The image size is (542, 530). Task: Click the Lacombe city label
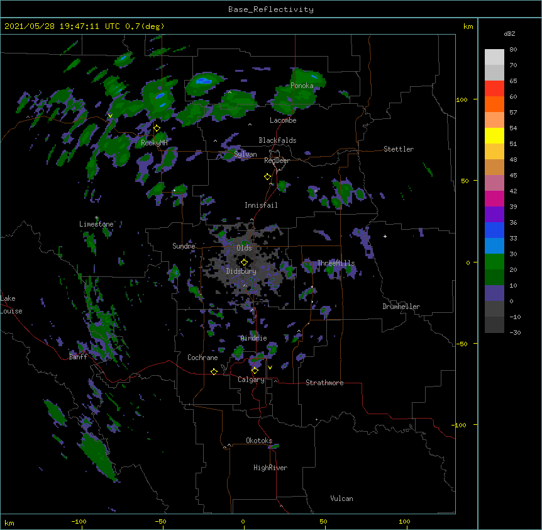tap(283, 120)
